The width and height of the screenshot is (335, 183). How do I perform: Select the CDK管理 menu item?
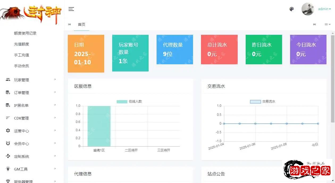(21, 118)
